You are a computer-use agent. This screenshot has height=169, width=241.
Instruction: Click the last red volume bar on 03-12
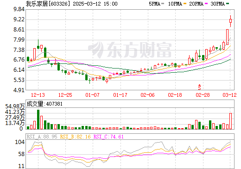pyautogui.click(x=230, y=121)
